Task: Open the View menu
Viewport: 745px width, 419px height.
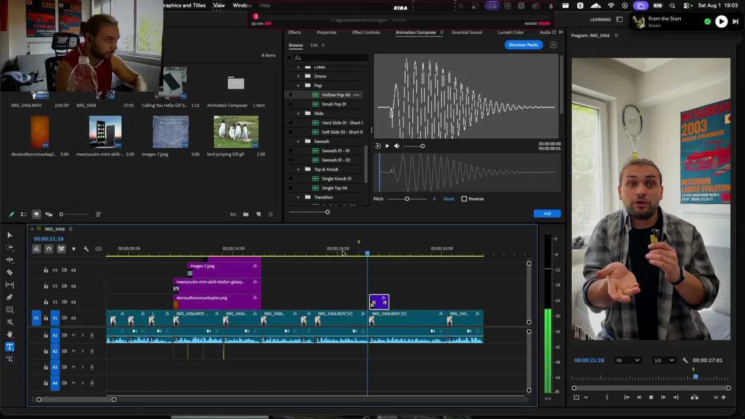Action: tap(219, 5)
